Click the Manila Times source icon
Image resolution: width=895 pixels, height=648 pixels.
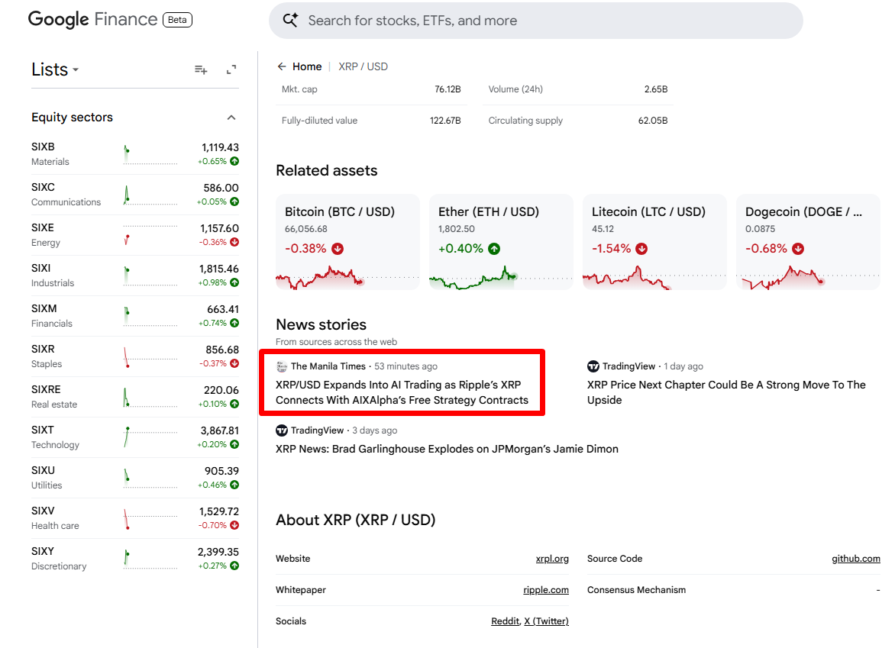click(281, 366)
